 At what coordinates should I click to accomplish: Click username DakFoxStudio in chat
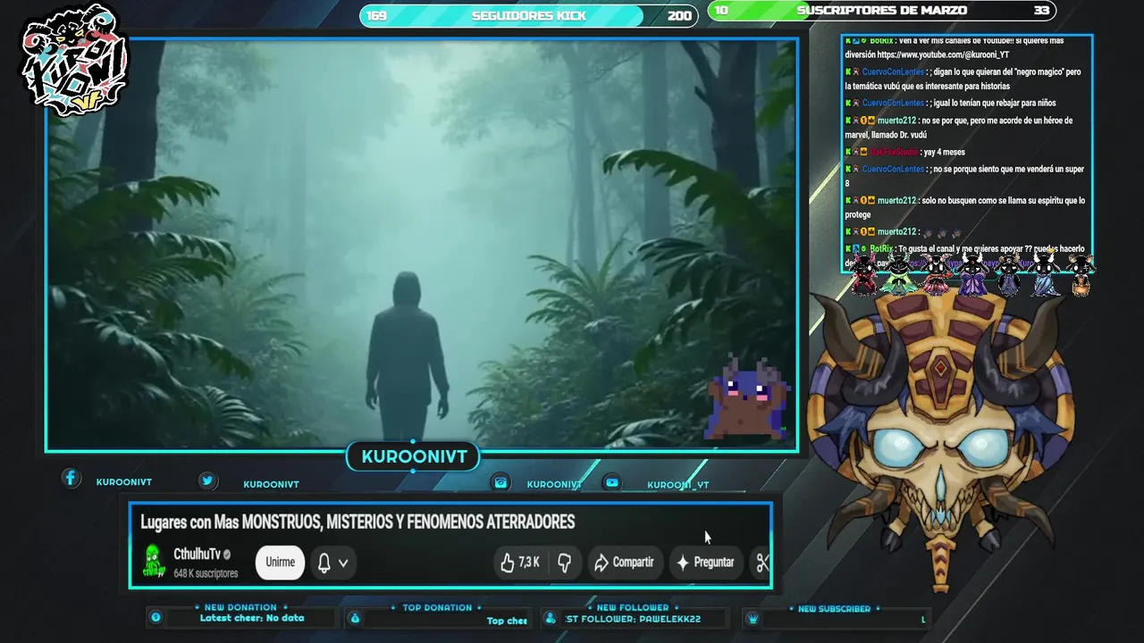[x=893, y=152]
